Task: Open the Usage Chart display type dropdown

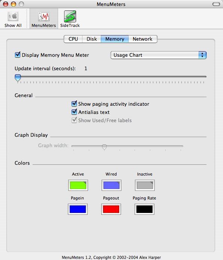Action: click(159, 55)
